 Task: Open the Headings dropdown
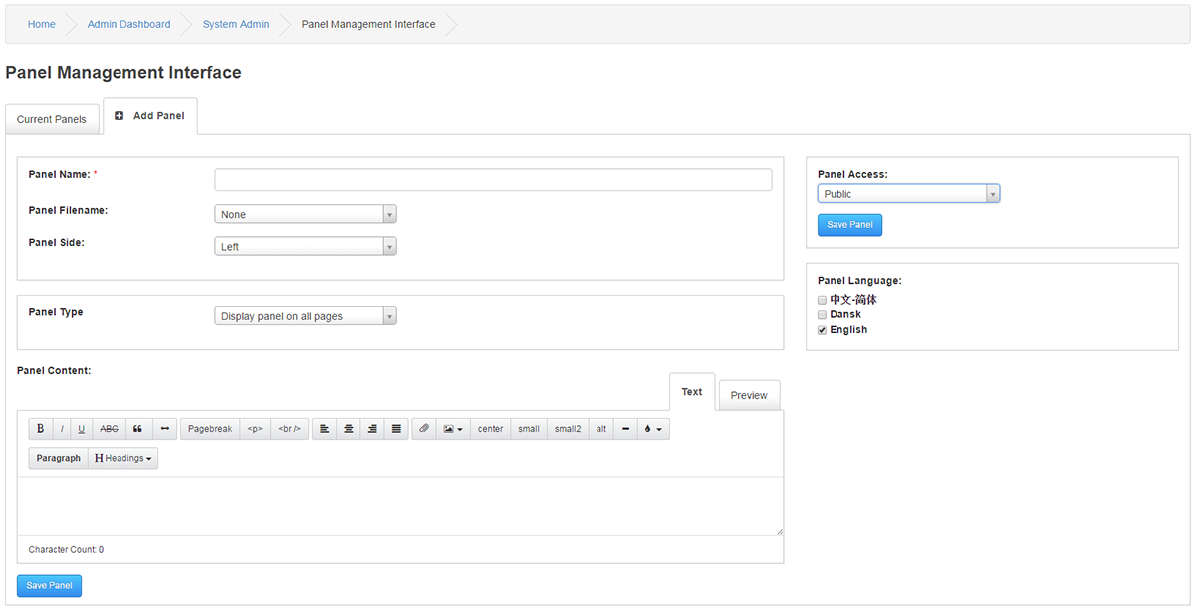tap(123, 458)
